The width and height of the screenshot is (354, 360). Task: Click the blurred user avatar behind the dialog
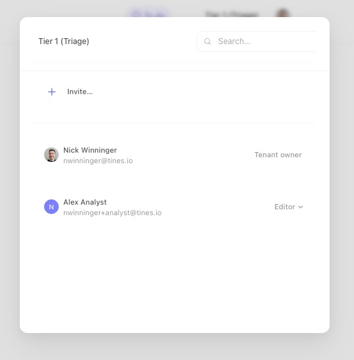pos(282,13)
